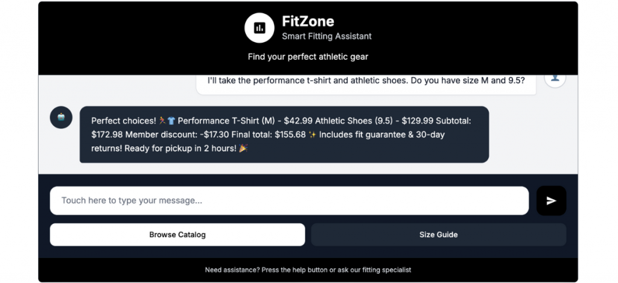The height and width of the screenshot is (283, 618).
Task: Click the 'Find your perfect athletic gear' tagline
Action: point(308,57)
